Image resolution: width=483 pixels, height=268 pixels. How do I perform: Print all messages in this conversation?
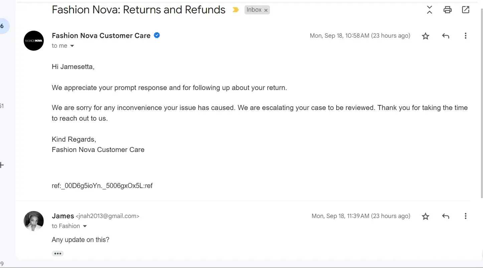tap(447, 10)
